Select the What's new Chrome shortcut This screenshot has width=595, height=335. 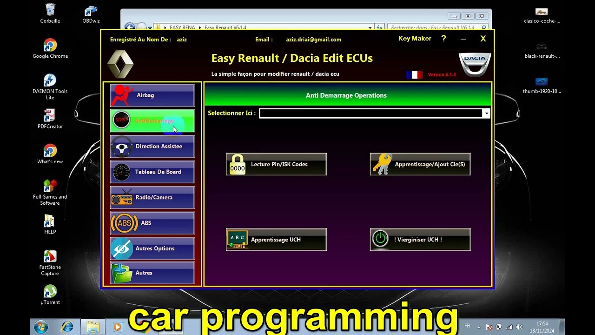point(50,154)
